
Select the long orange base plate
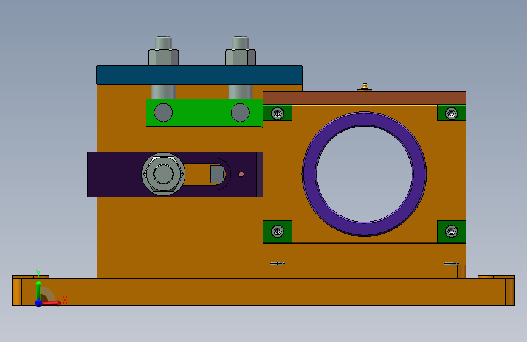coord(264,292)
